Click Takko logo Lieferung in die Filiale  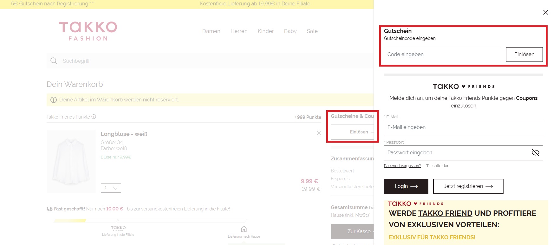click(x=118, y=228)
